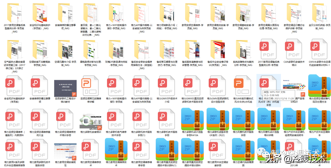Open the 空气能热水器安装调试手册 folder
Image resolution: width=331 pixels, height=168 pixels.
(15, 49)
